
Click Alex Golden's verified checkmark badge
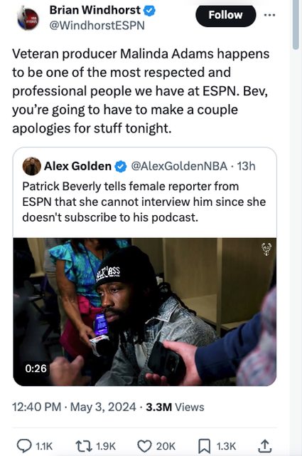(x=121, y=167)
